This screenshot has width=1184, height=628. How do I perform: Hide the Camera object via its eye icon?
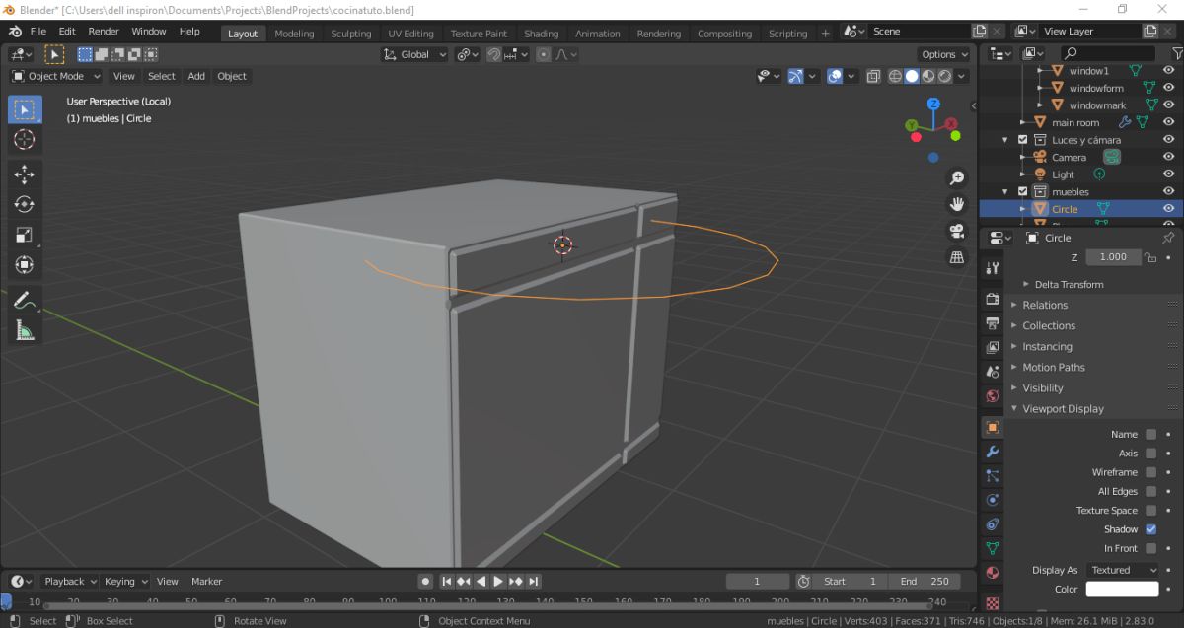pyautogui.click(x=1168, y=157)
